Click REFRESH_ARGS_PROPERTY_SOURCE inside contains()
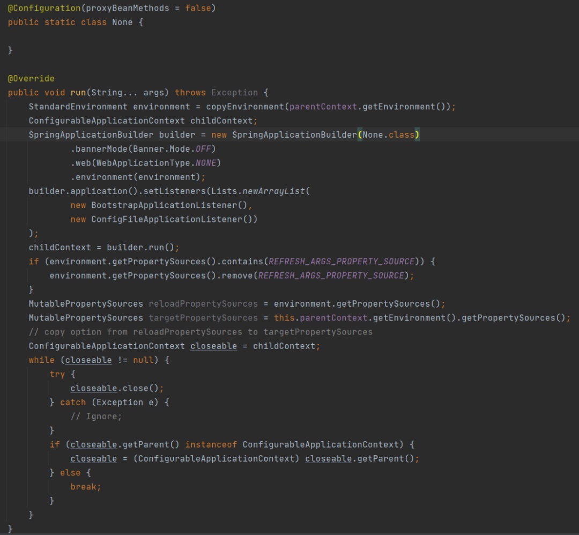The image size is (579, 535). pyautogui.click(x=341, y=262)
